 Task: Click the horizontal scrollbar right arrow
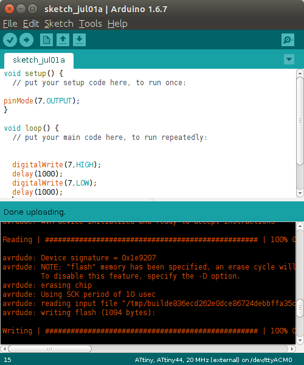coord(292,349)
